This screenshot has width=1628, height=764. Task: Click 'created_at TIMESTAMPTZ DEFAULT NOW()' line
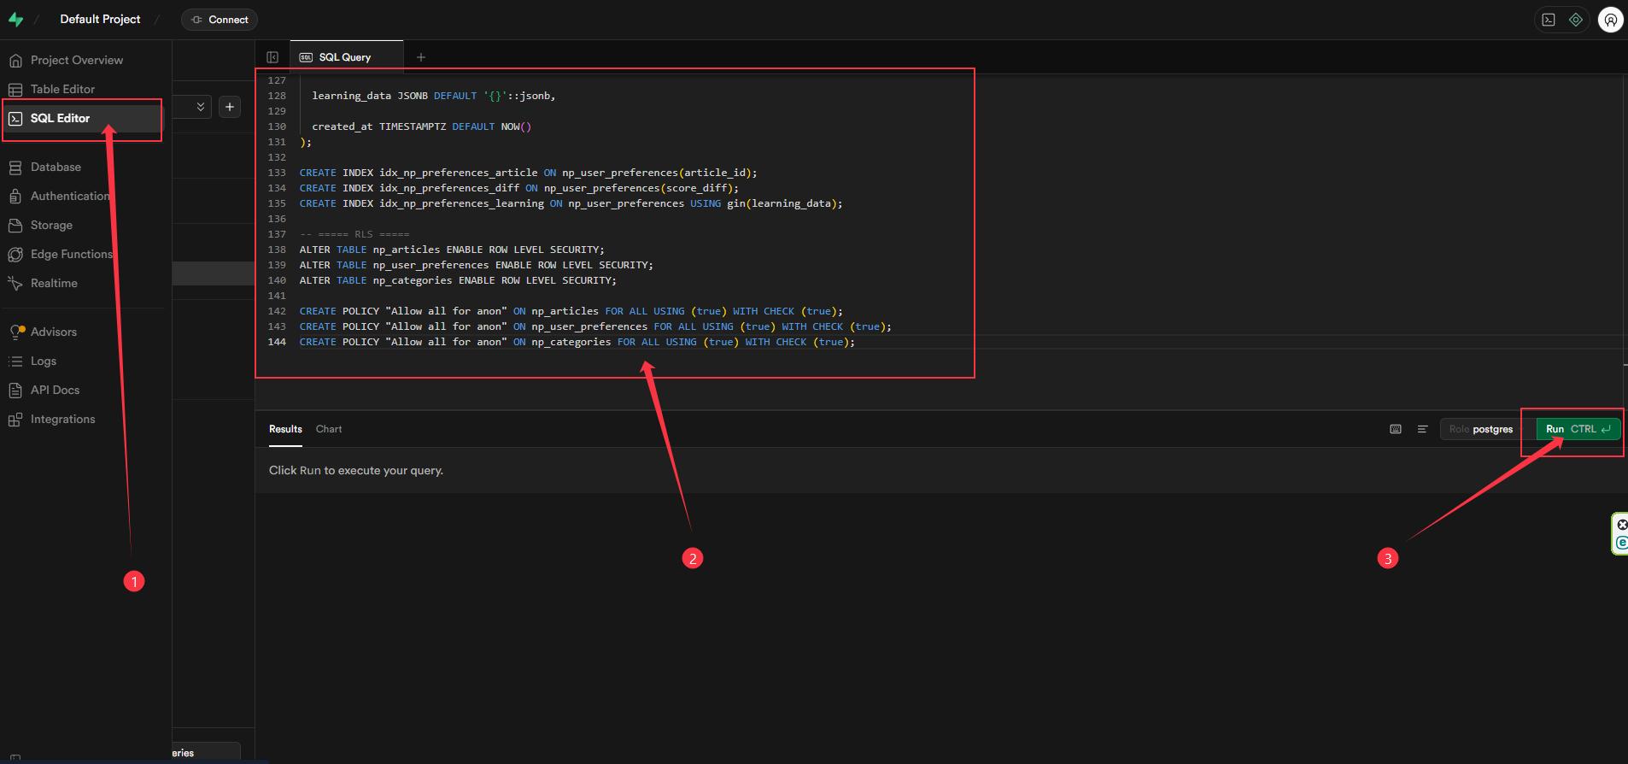(x=422, y=126)
